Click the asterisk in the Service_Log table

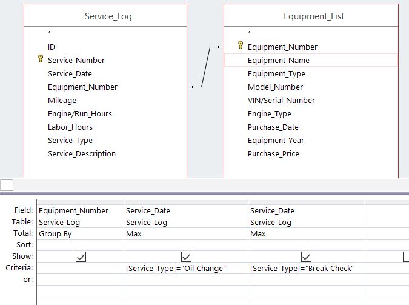click(50, 33)
